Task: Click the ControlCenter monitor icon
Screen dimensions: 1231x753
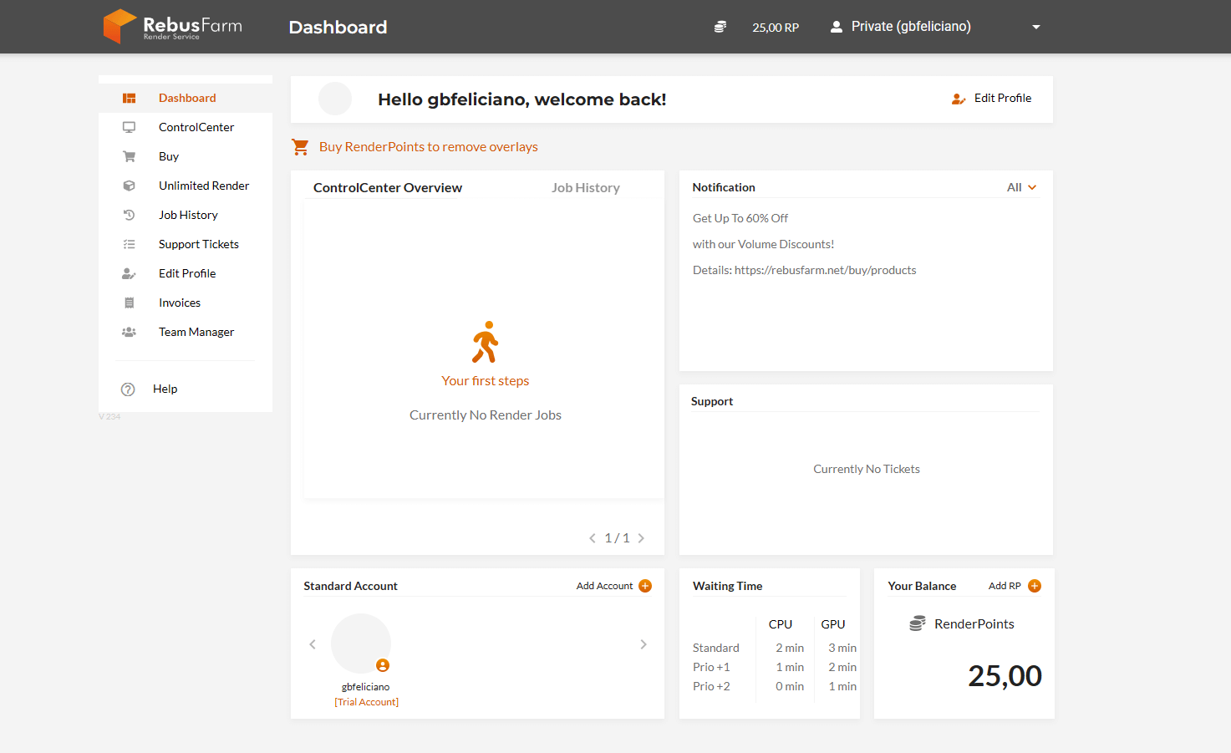Action: (129, 127)
